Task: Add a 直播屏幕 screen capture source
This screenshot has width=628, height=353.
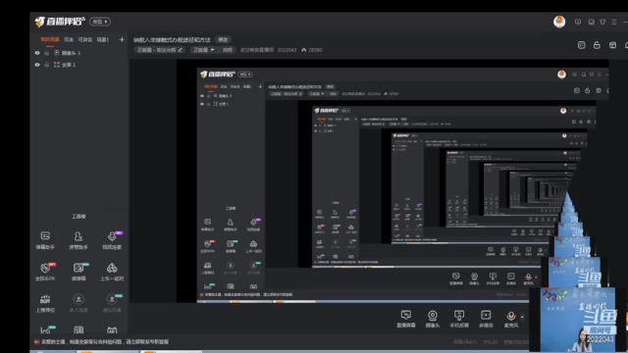Action: [405, 319]
